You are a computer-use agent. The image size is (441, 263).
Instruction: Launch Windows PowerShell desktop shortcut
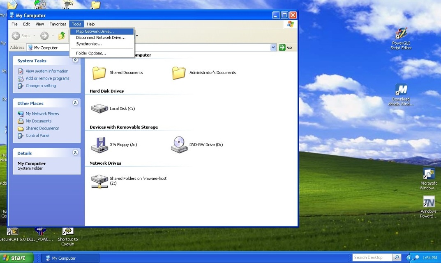coord(429,202)
